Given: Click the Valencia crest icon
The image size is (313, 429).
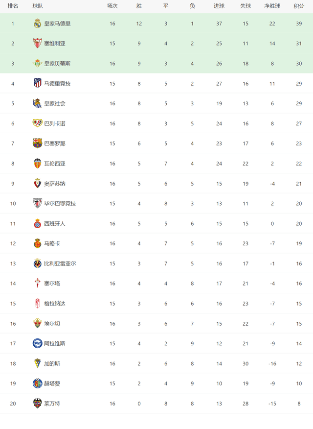Looking at the screenshot, I should pos(38,164).
